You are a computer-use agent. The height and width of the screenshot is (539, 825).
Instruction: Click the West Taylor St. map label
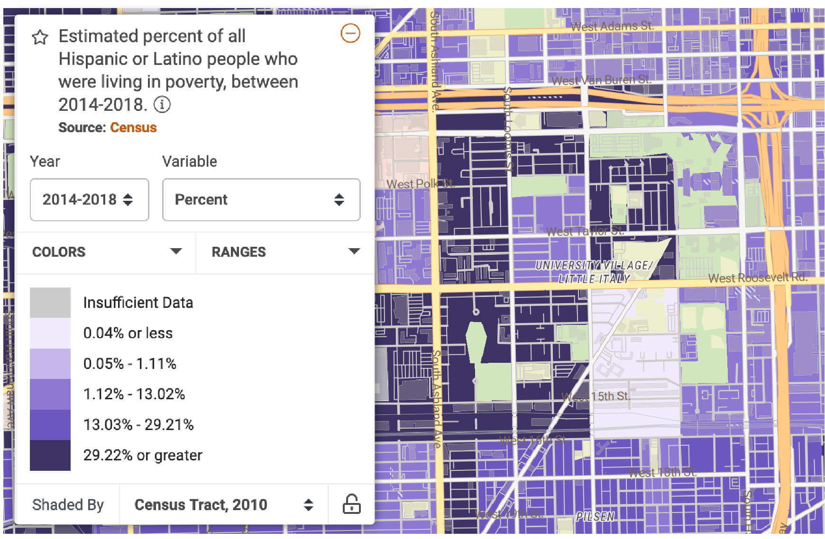[x=585, y=231]
